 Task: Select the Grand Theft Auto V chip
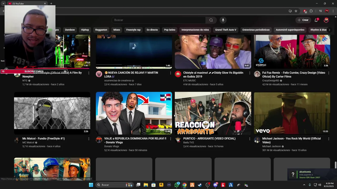coord(226,30)
